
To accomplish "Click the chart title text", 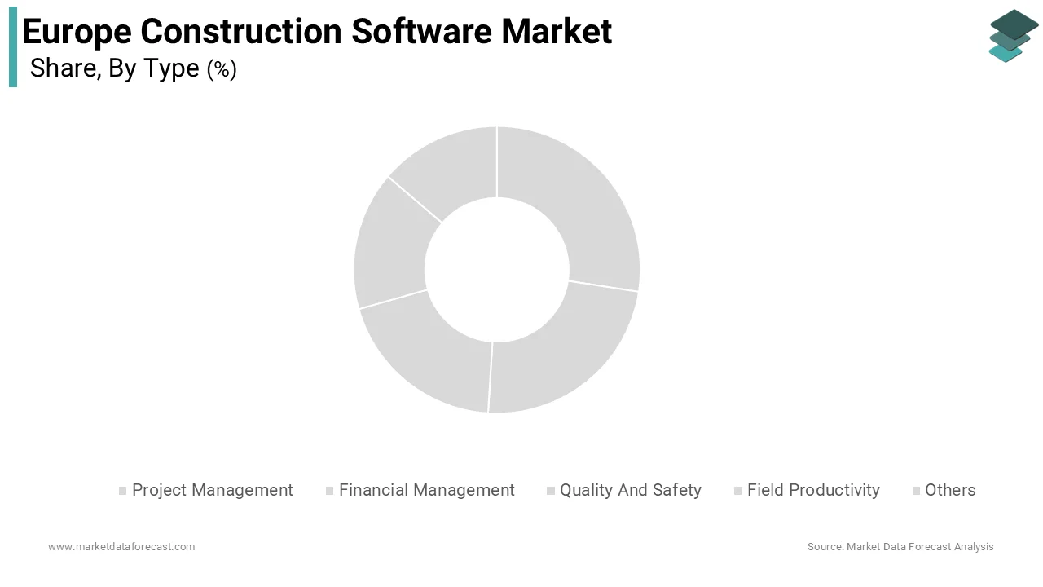I will coord(316,31).
